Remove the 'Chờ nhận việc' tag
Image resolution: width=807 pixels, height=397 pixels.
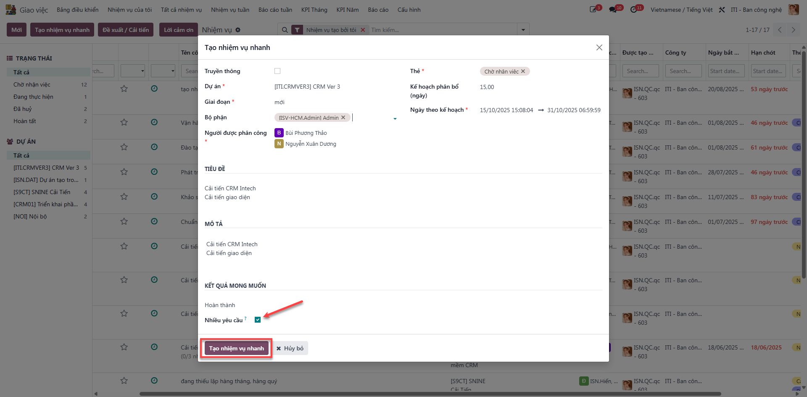pos(523,71)
